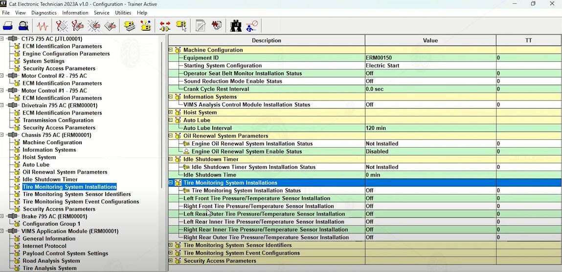The height and width of the screenshot is (272, 562).
Task: Select Payload Control System Settings tree item
Action: click(x=65, y=253)
